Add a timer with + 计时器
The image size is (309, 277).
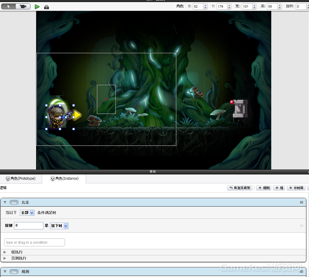[296, 188]
